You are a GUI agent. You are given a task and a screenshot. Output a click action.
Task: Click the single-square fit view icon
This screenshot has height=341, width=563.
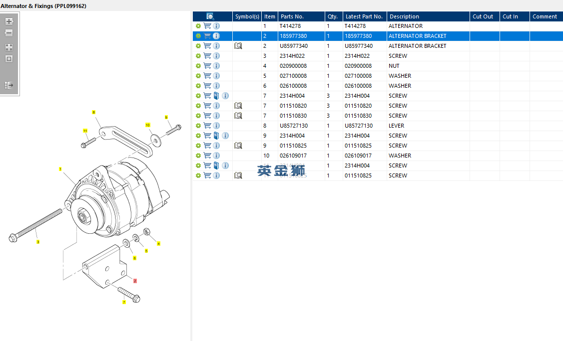9,59
